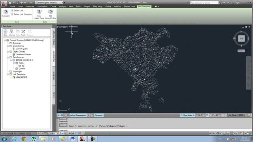The image size is (253, 142).
Task: Click the AutoCAD taskbar icon
Action: point(82,139)
